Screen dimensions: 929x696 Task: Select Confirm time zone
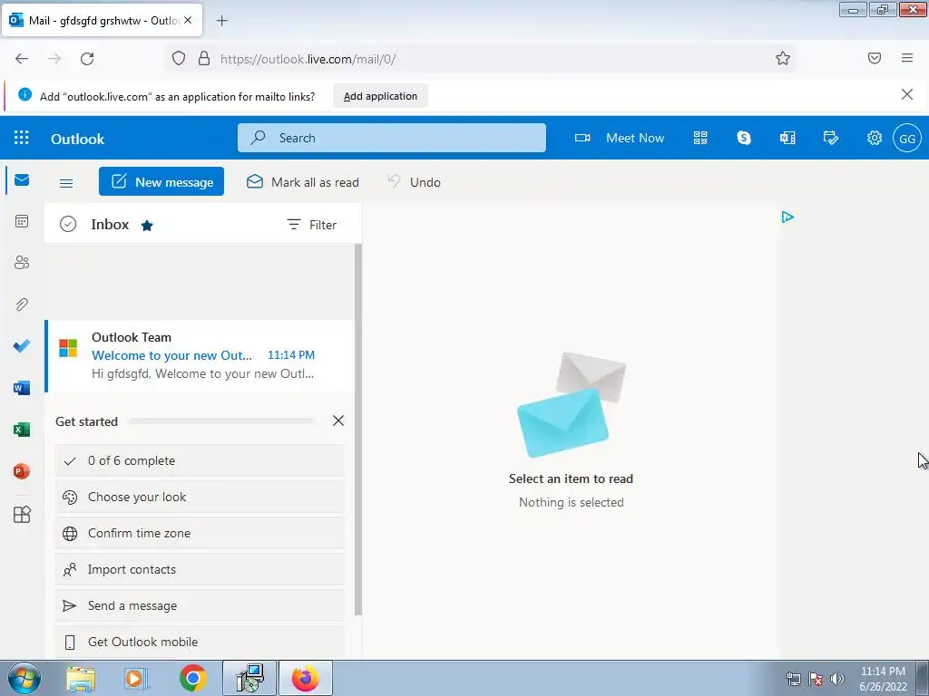tap(200, 533)
